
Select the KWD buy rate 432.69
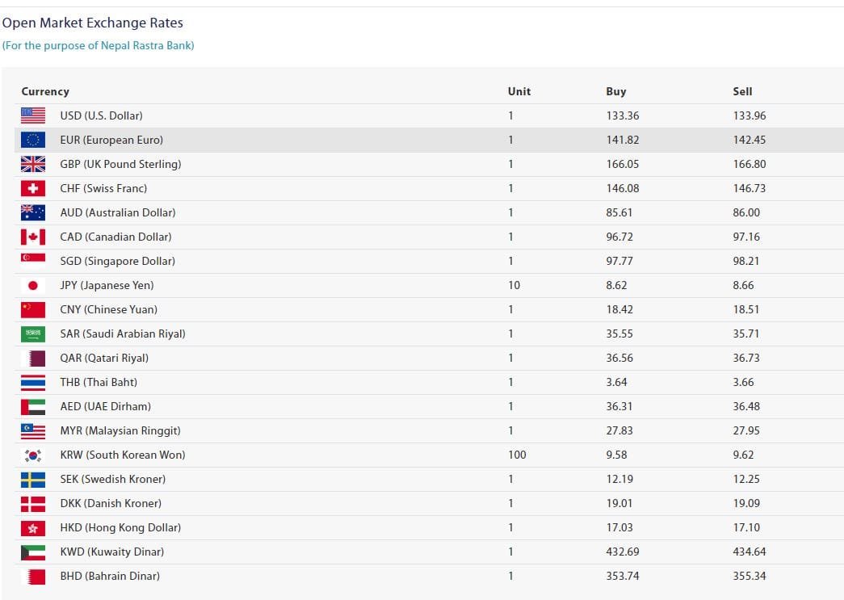click(623, 552)
